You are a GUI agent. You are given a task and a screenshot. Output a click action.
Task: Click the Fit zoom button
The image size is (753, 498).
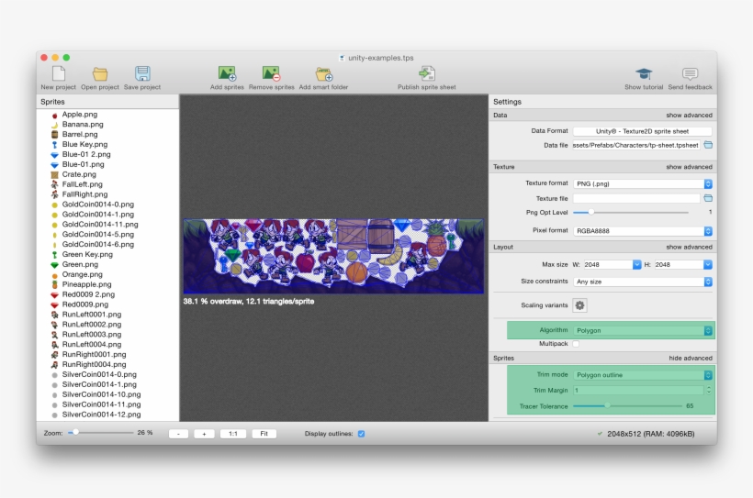(264, 433)
